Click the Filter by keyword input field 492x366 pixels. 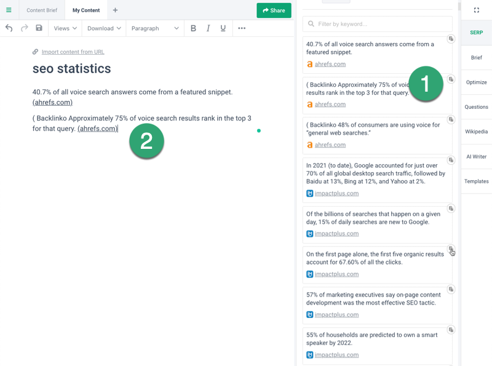click(x=378, y=24)
